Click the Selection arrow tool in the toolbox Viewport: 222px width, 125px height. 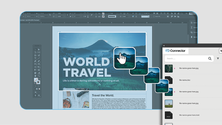click(x=35, y=49)
